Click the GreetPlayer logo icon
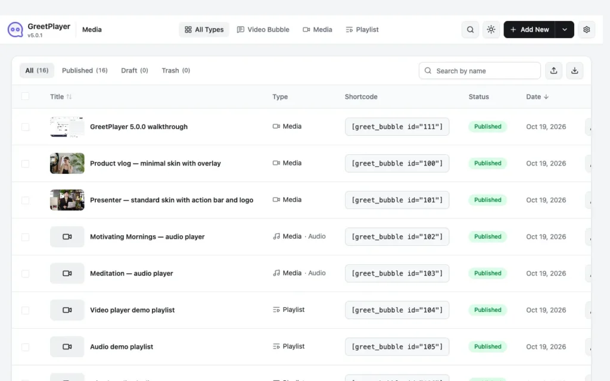610x381 pixels. click(x=15, y=30)
